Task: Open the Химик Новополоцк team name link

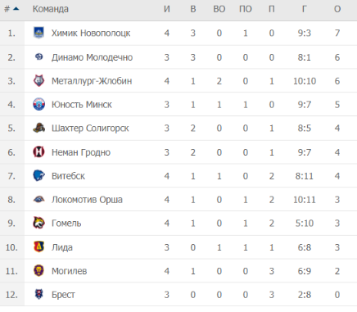Action: click(91, 33)
